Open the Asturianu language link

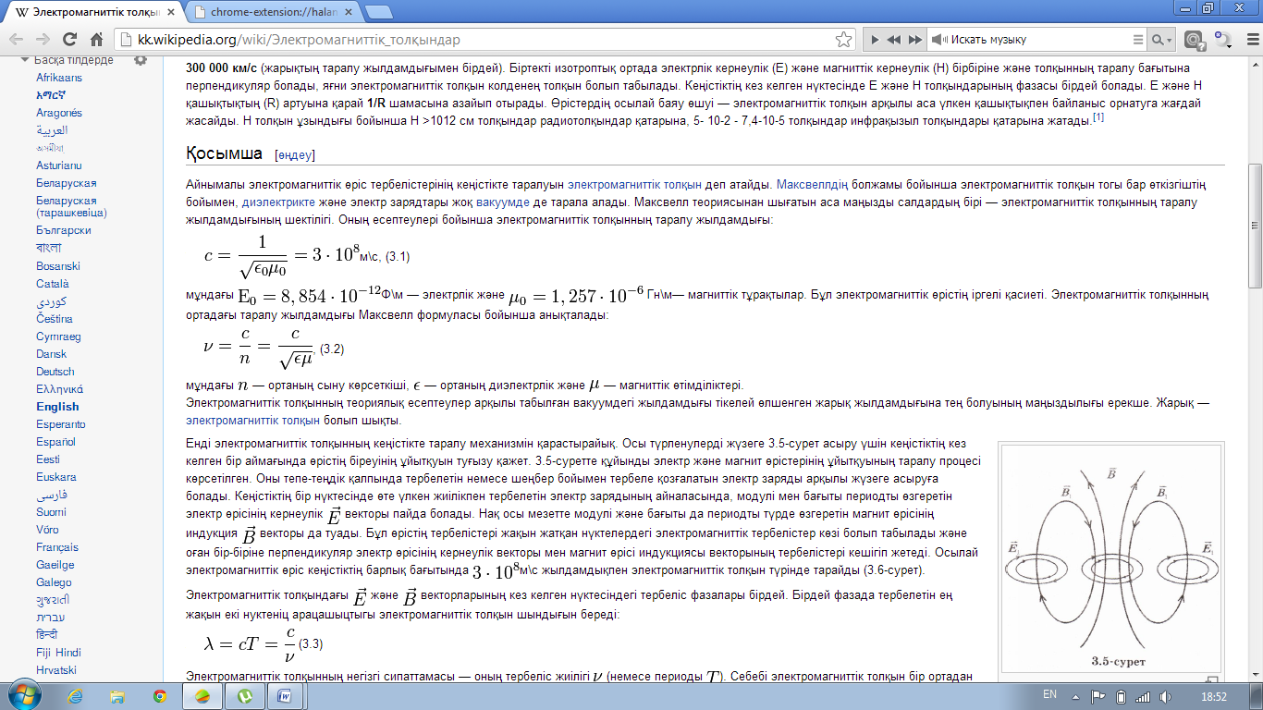point(59,165)
